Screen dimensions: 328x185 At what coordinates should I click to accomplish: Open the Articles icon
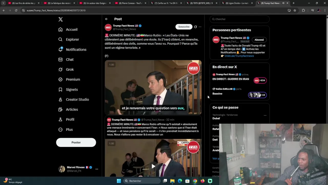coord(60,109)
